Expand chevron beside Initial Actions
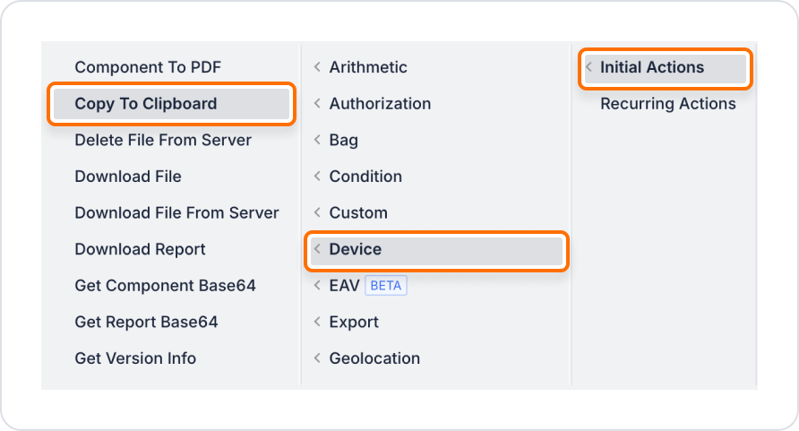This screenshot has width=799, height=431. click(589, 67)
